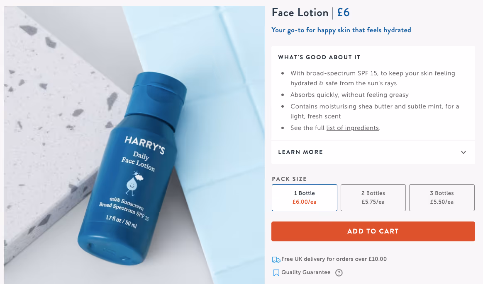The height and width of the screenshot is (284, 483).
Task: Select the 1 Bottle pack size
Action: 304,197
